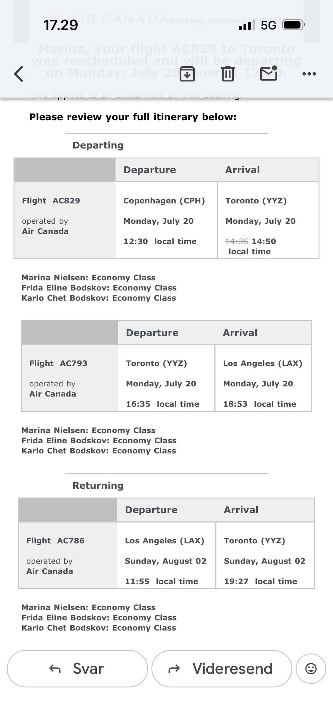Tap the back arrow icon
The image size is (333, 723).
(19, 74)
